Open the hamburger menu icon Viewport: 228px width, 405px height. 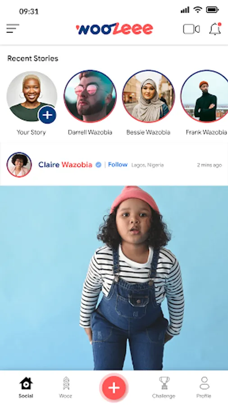[13, 28]
